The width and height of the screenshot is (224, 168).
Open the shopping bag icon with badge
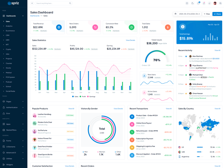pyautogui.click(x=198, y=3)
